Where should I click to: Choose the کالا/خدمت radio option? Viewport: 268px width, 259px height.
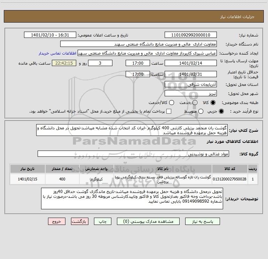[172, 103]
